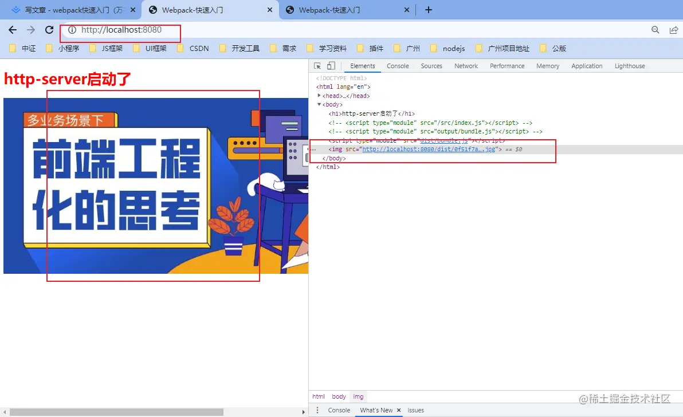
Task: Switch to the third Webpack-快速入门 browser tab
Action: click(347, 10)
